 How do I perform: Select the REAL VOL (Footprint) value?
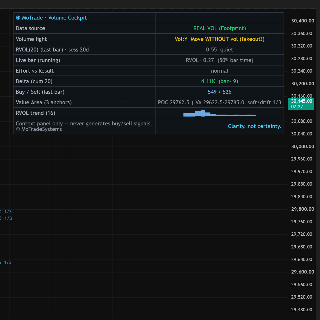[220, 28]
